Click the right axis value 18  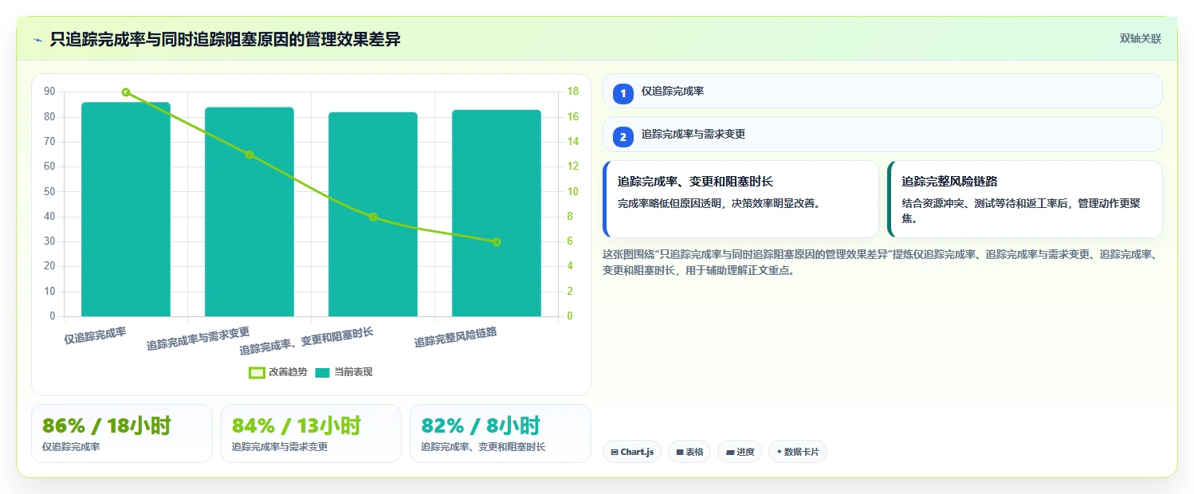click(572, 92)
